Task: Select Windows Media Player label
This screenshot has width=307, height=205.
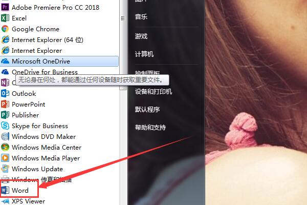Action: (x=46, y=158)
